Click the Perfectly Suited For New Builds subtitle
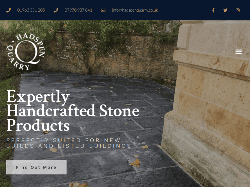250x187 pixels. [x=69, y=143]
